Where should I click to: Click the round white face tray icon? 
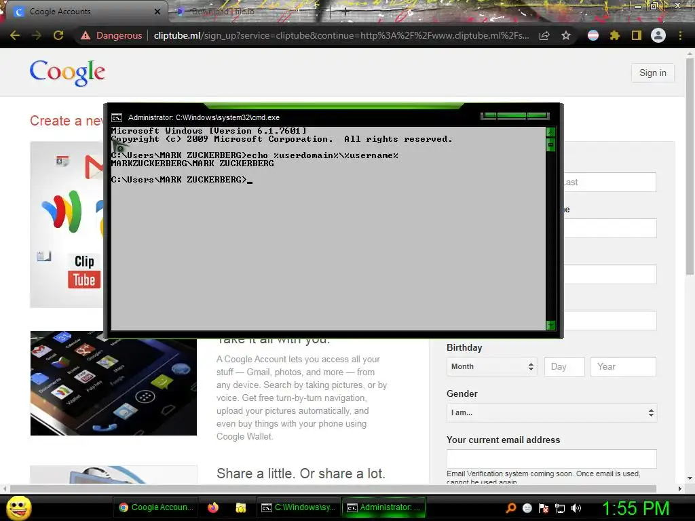click(527, 508)
